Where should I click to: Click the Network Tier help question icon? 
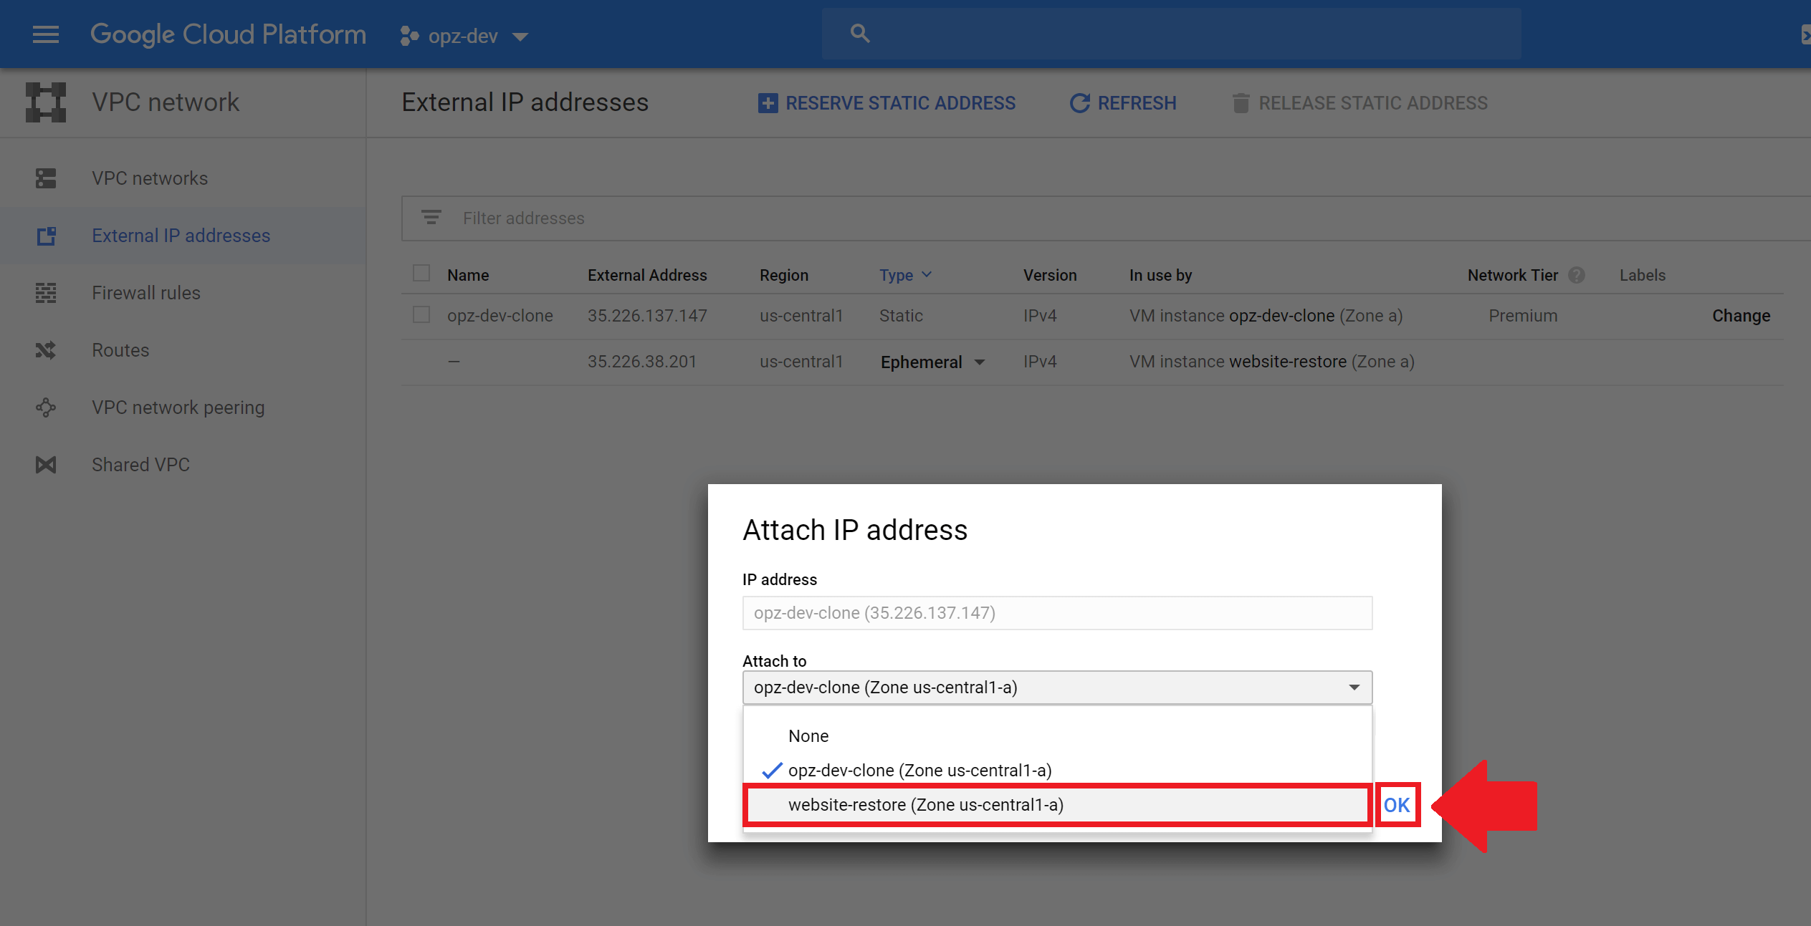click(1576, 275)
